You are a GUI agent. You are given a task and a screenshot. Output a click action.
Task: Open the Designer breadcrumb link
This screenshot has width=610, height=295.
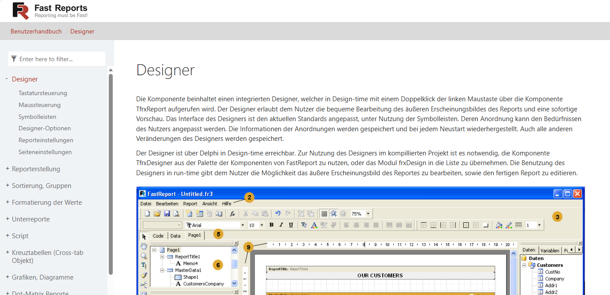click(x=82, y=31)
